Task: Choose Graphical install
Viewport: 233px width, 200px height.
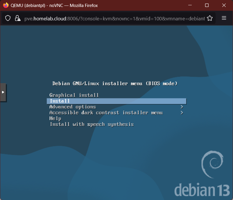Action: [74, 95]
